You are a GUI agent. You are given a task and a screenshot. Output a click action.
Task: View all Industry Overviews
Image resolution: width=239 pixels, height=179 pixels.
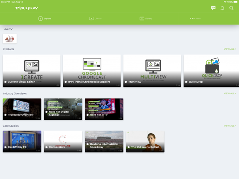[x=230, y=93]
